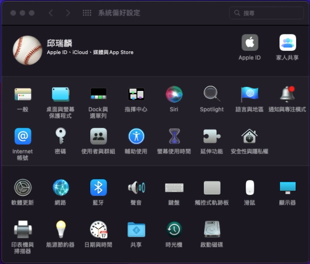Open Siri preferences
310x264 pixels.
(174, 94)
